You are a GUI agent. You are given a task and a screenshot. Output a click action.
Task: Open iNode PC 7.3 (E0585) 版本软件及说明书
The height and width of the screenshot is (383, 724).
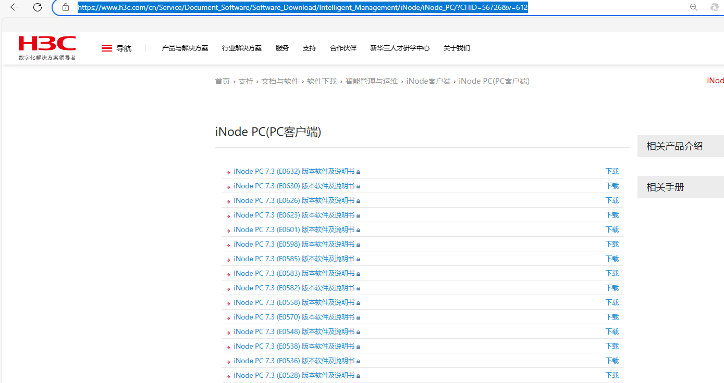294,259
